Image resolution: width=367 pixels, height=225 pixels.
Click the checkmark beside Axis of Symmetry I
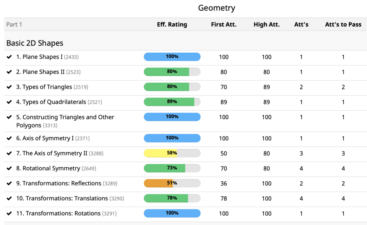[x=9, y=138]
